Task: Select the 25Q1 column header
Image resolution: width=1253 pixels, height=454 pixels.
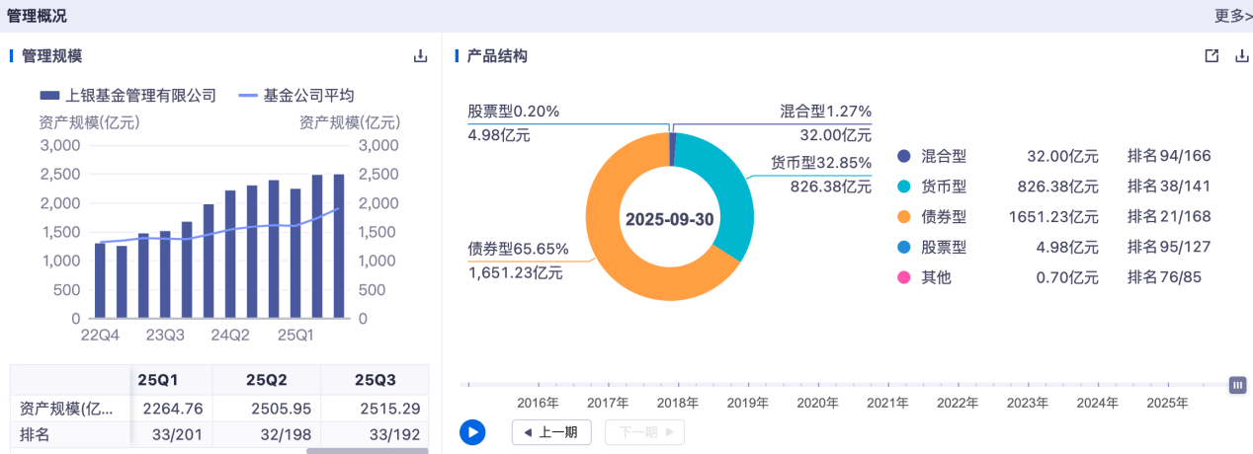Action: (158, 380)
